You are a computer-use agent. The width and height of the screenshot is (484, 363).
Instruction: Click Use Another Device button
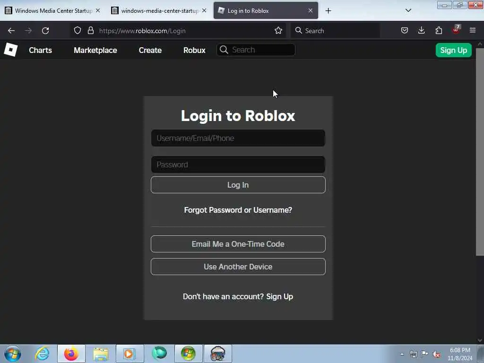coord(238,267)
